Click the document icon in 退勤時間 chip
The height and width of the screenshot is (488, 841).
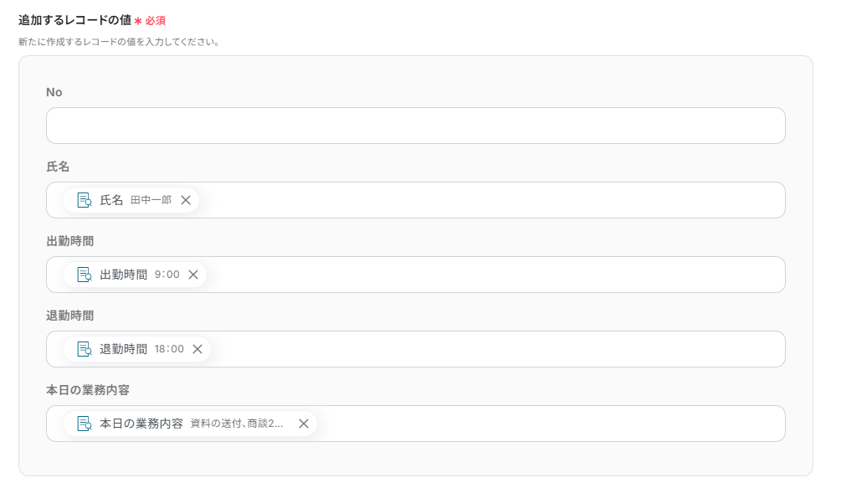click(84, 349)
